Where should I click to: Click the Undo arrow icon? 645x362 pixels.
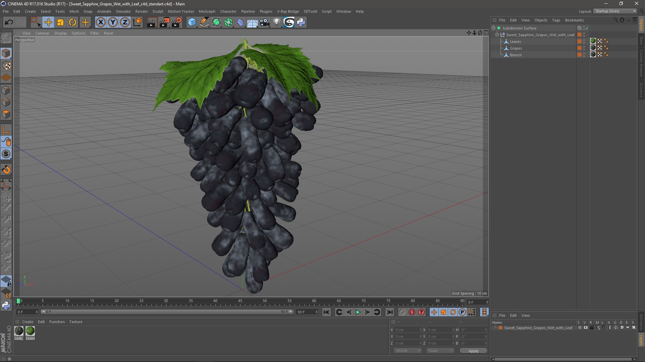pos(9,22)
